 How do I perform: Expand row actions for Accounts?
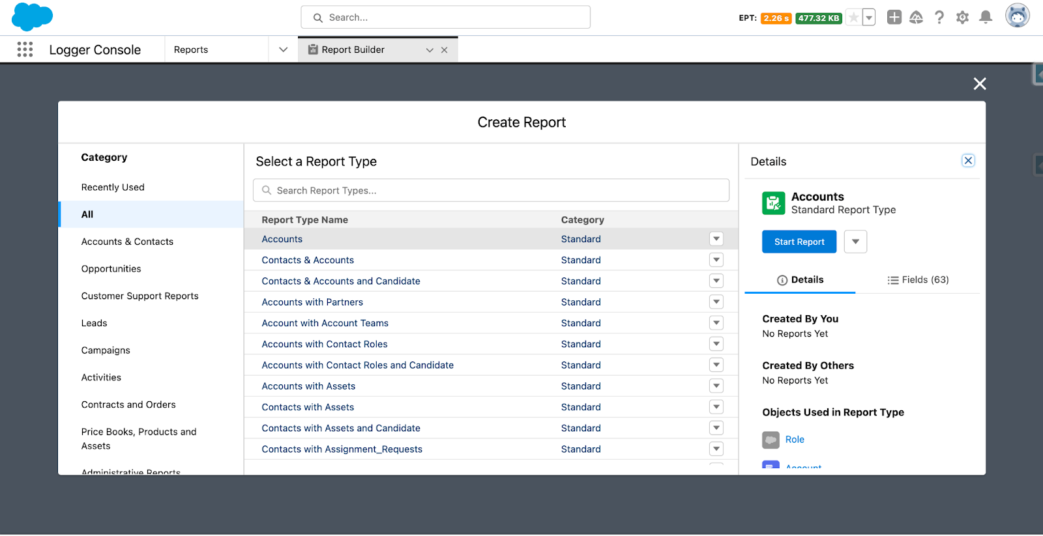click(x=716, y=239)
